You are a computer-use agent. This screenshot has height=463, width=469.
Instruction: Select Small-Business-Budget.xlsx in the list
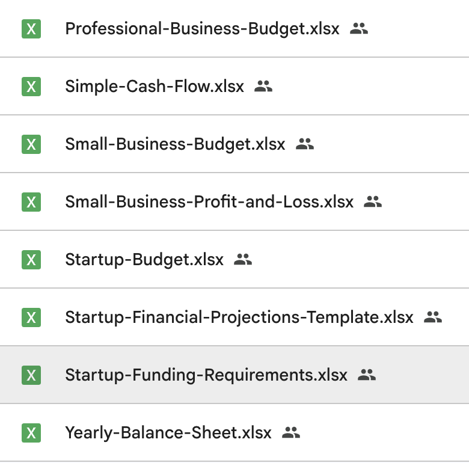click(175, 144)
